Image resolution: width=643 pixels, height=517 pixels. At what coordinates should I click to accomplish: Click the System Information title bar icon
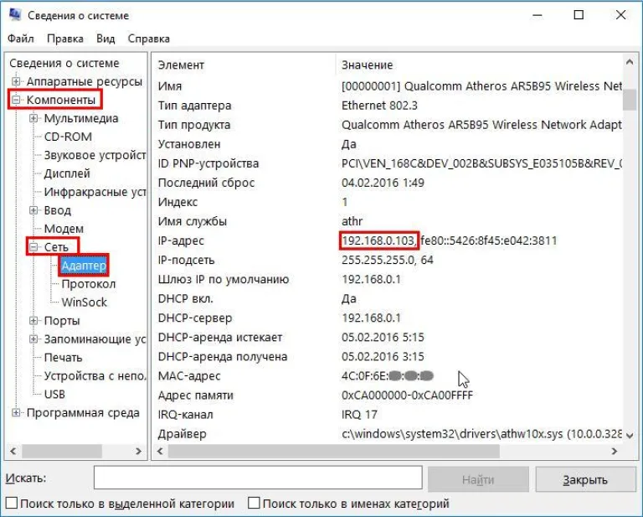click(15, 15)
